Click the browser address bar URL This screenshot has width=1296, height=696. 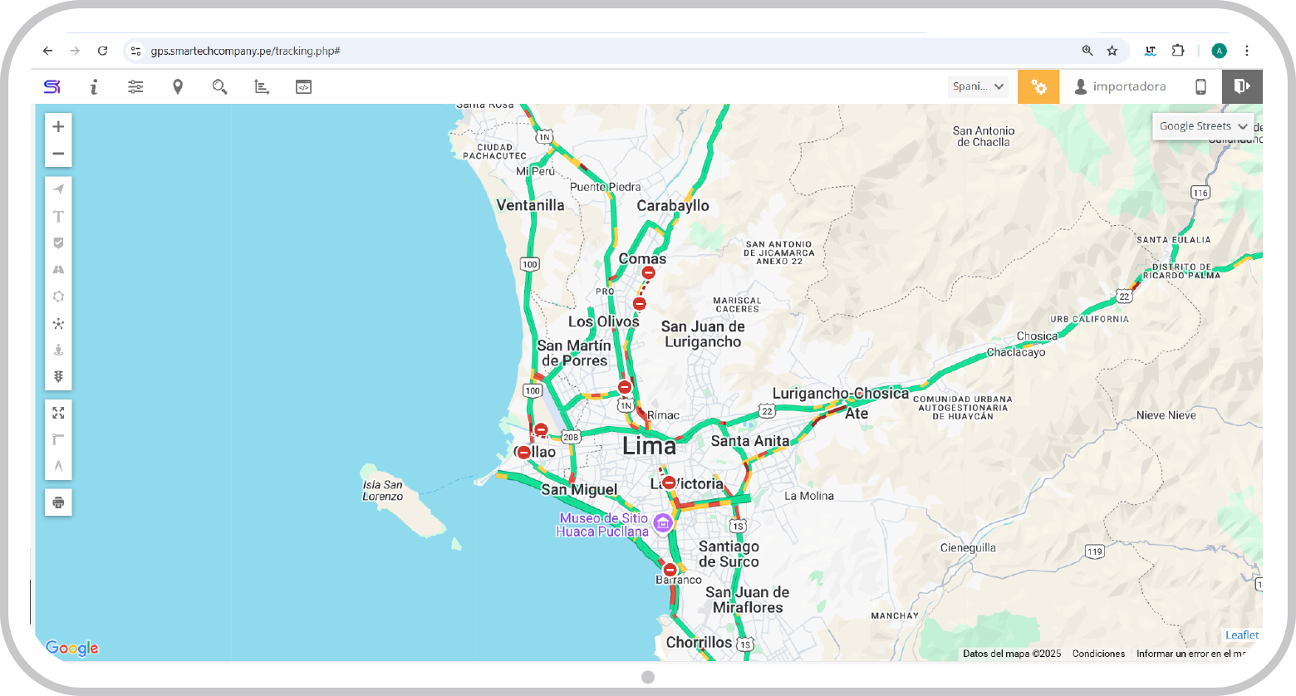click(246, 51)
